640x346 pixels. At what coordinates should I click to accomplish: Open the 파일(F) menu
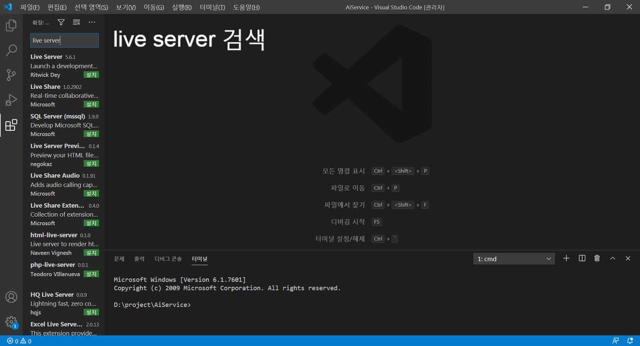pos(30,7)
